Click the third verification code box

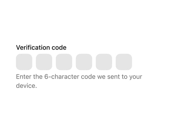point(64,62)
